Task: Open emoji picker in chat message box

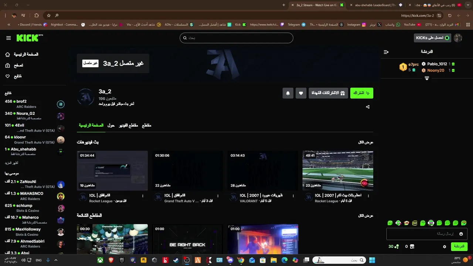Action: tap(461, 234)
